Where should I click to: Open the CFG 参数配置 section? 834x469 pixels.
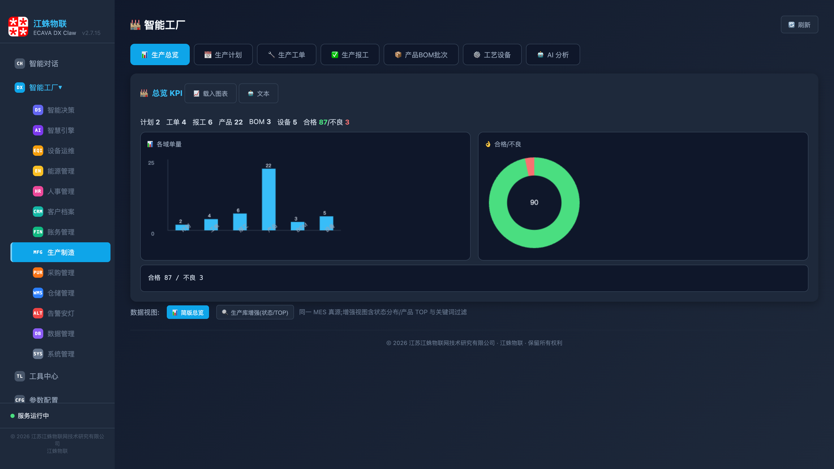(60, 399)
